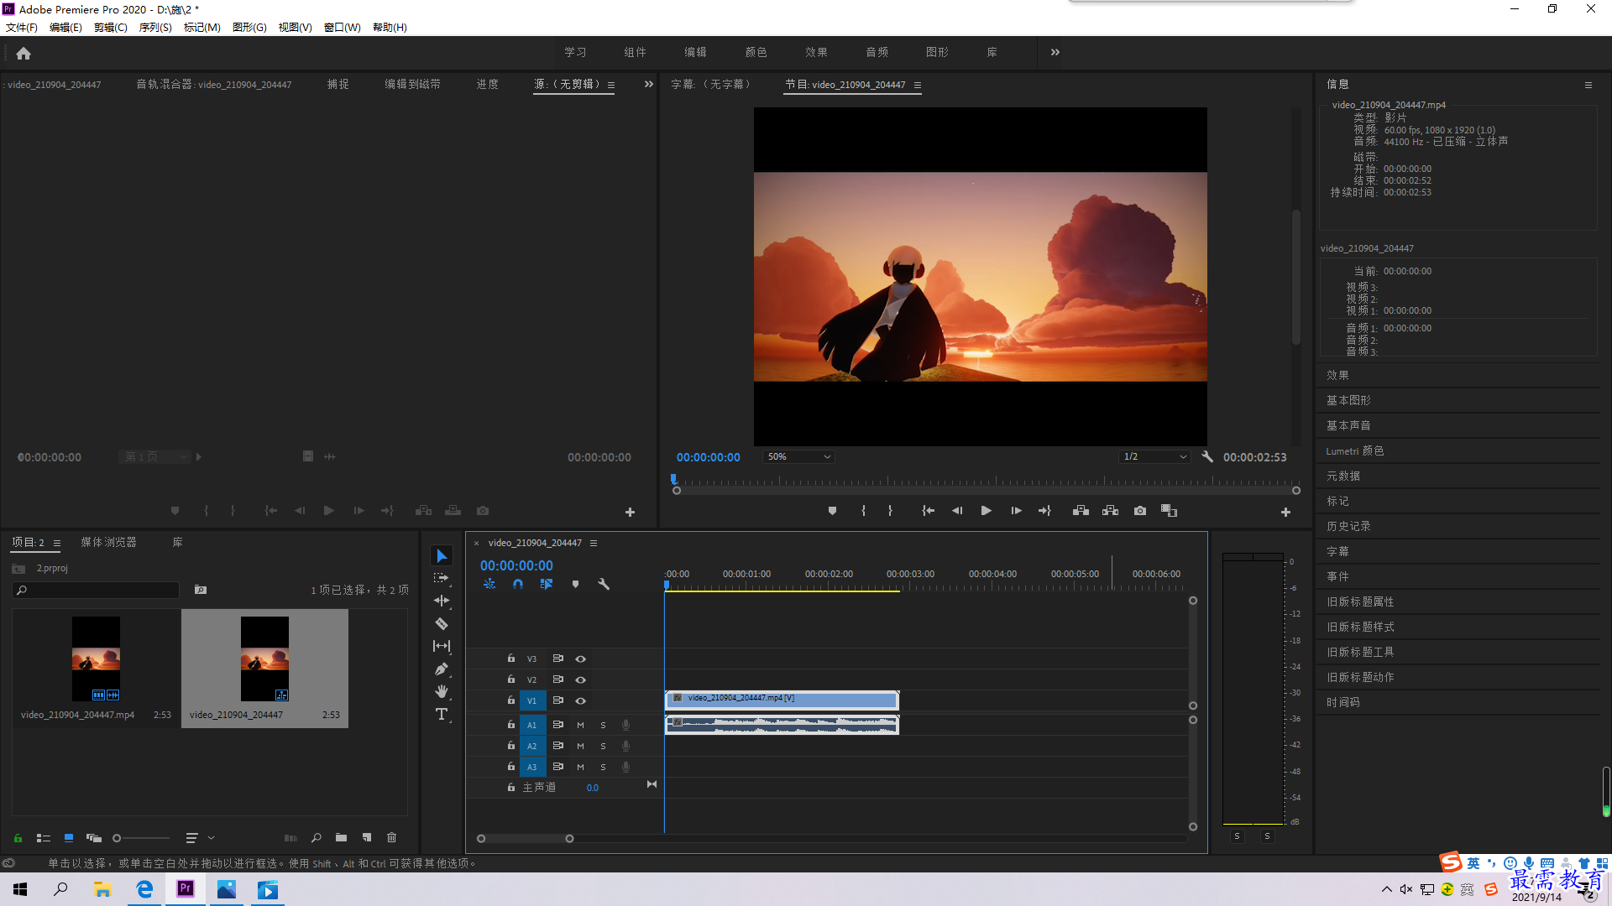Switch to 颜色 workspace tab
The height and width of the screenshot is (906, 1612).
[x=756, y=52]
